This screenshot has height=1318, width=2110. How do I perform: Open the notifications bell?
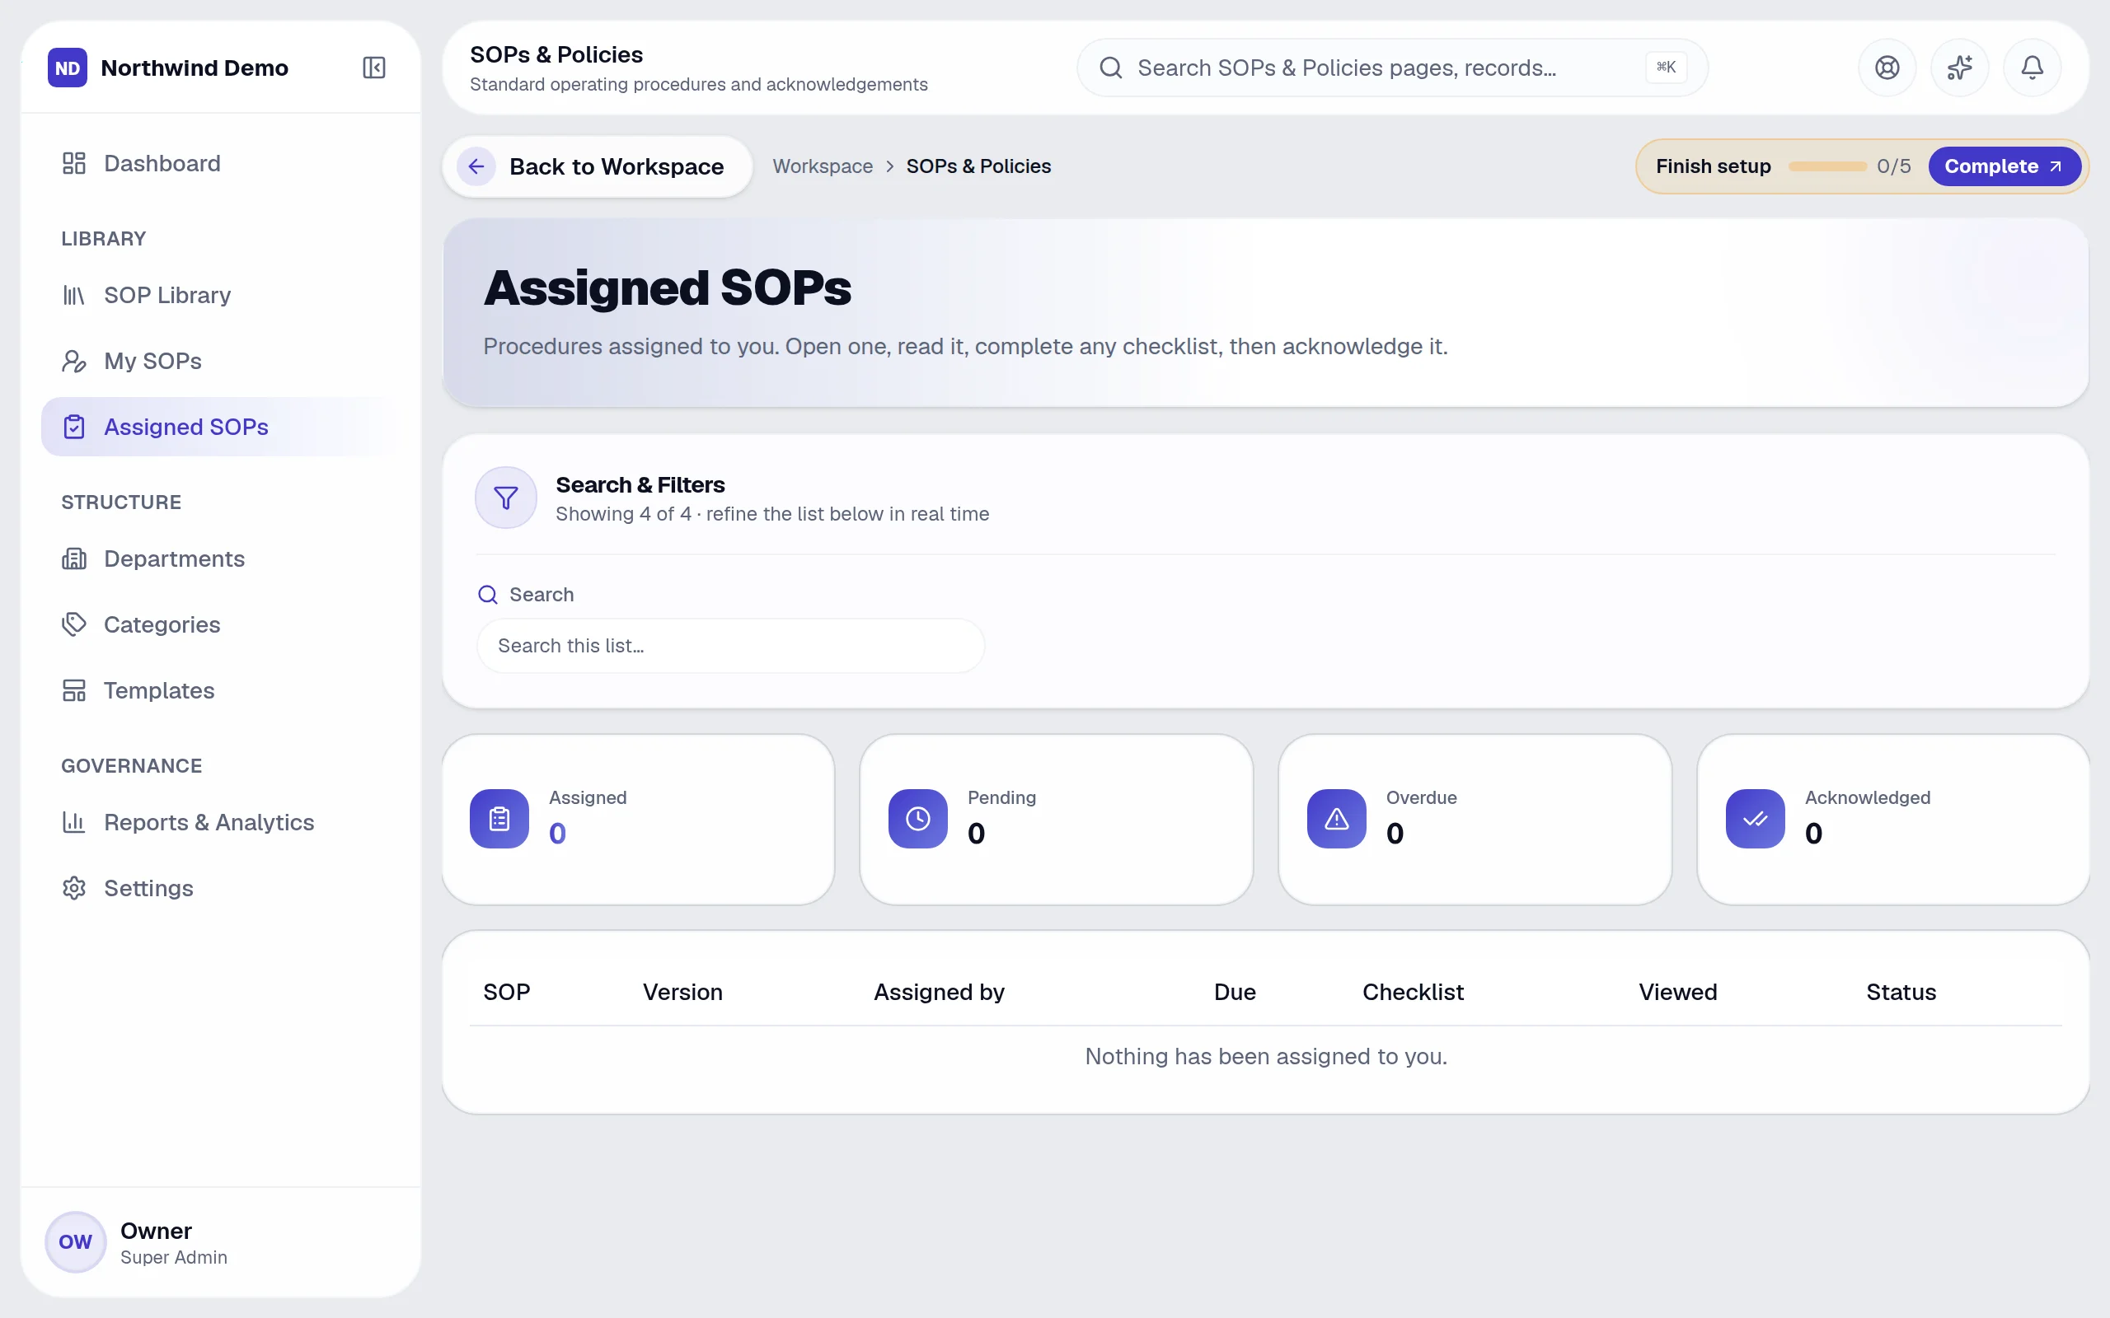(2033, 68)
